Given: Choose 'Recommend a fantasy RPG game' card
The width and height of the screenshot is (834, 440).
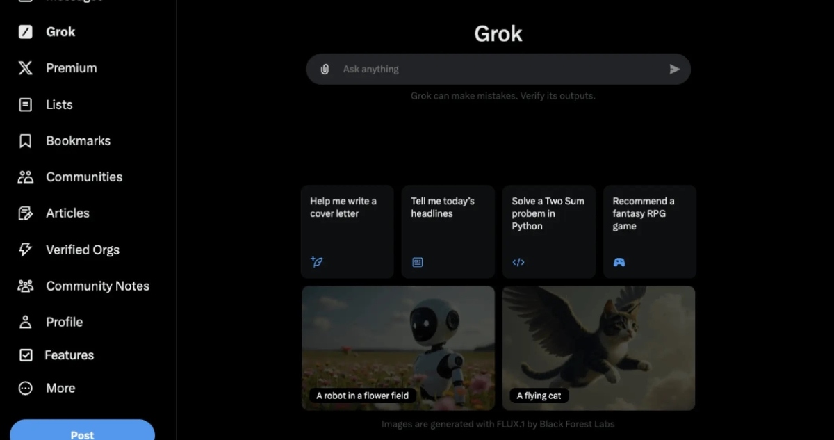Looking at the screenshot, I should click(650, 231).
